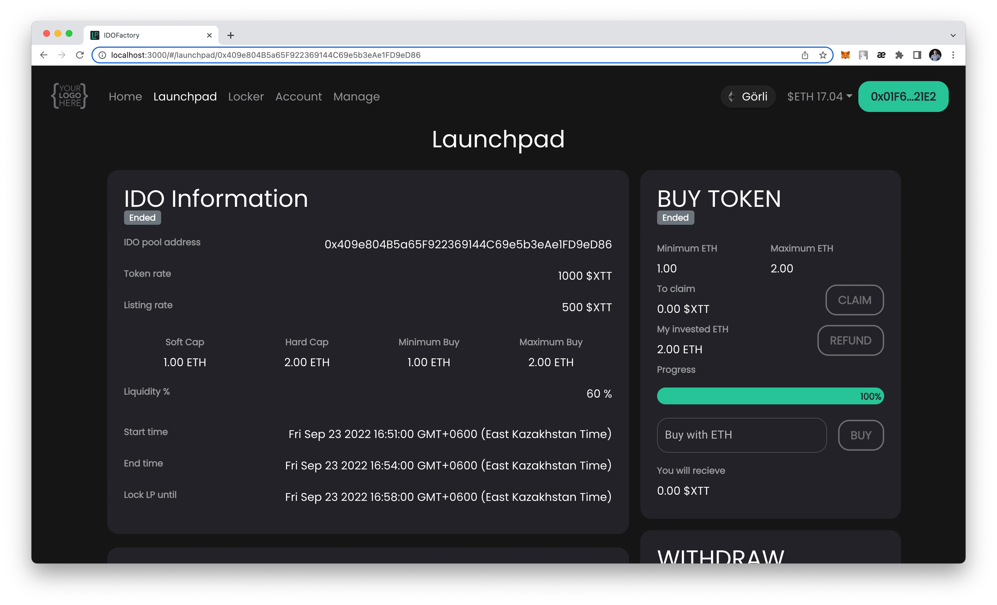This screenshot has width=997, height=605.
Task: Click the site information icon
Action: (102, 55)
